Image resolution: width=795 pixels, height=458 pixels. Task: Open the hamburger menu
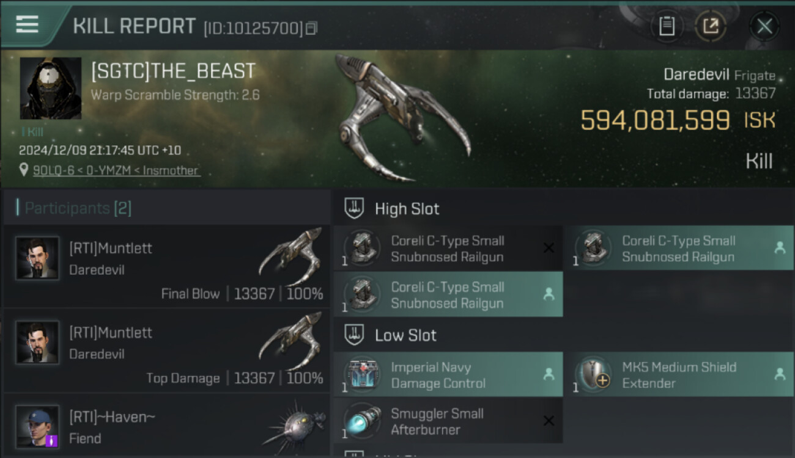(x=28, y=24)
